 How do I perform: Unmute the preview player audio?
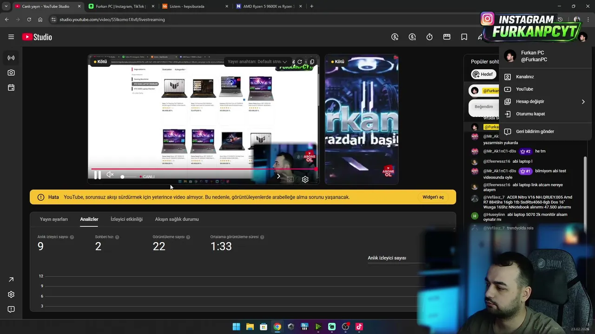(x=110, y=175)
